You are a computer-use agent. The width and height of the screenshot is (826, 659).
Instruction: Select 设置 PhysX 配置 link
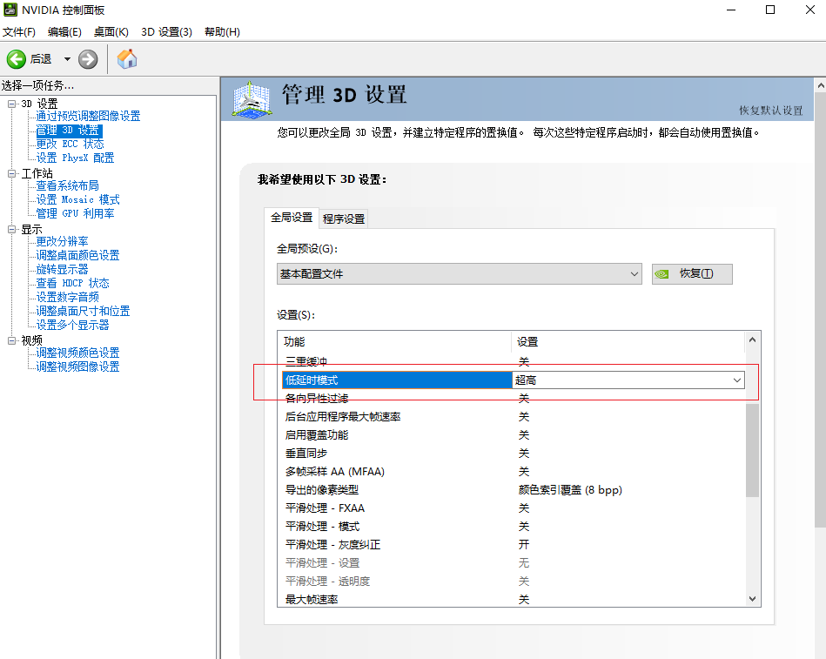coord(75,158)
